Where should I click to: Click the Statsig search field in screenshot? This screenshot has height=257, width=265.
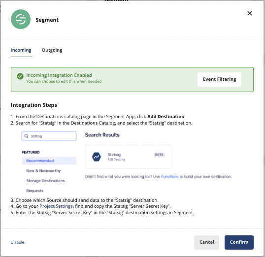pyautogui.click(x=49, y=136)
